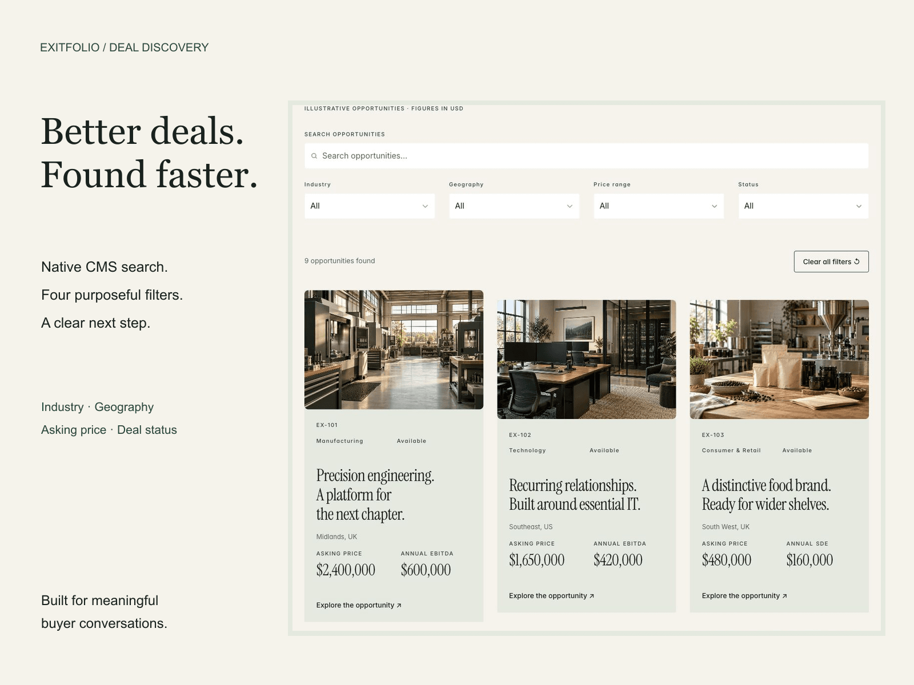
Task: Focus the Search opportunities input field
Action: pyautogui.click(x=586, y=156)
